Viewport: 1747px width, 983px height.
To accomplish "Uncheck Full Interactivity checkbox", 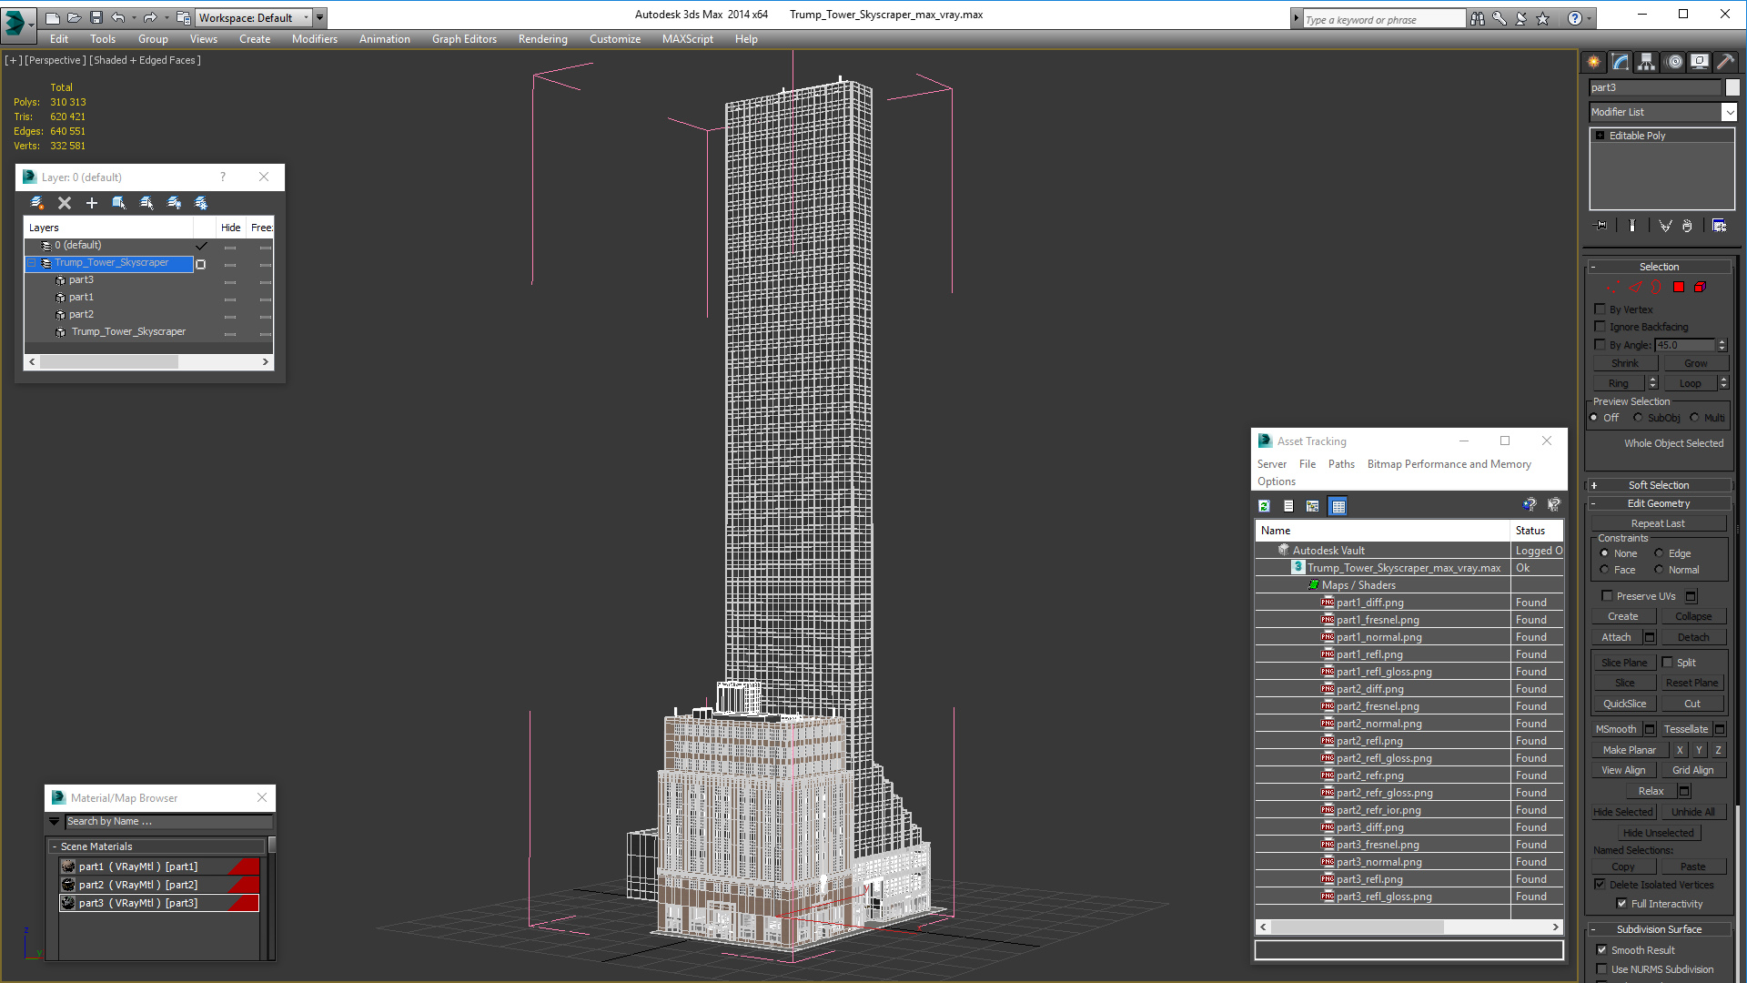I will [1621, 904].
